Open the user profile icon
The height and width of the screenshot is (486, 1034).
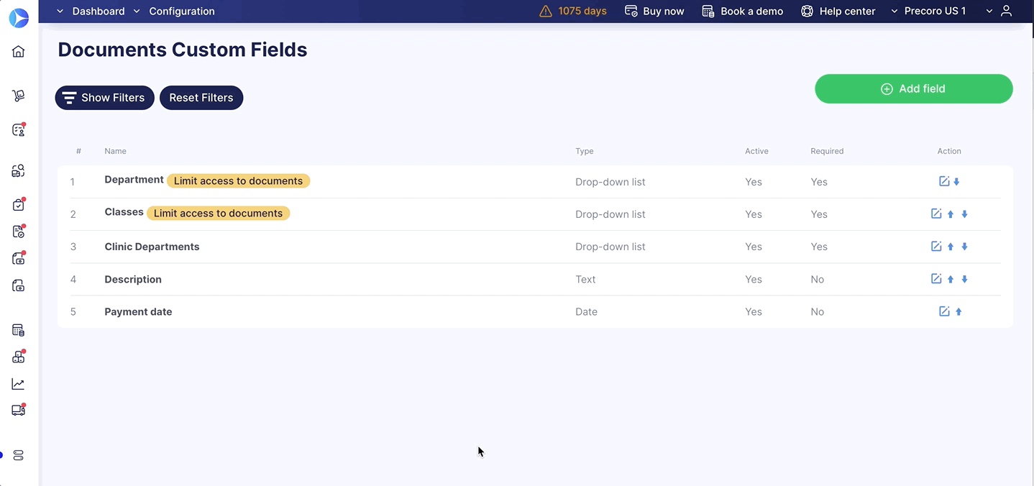pos(1007,12)
